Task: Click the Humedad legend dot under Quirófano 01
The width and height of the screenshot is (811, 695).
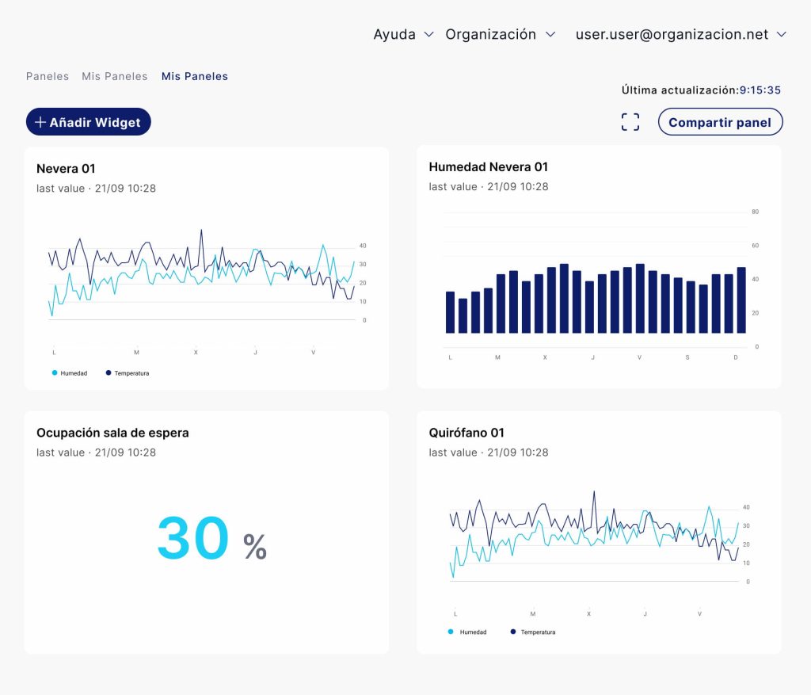Action: coord(449,632)
